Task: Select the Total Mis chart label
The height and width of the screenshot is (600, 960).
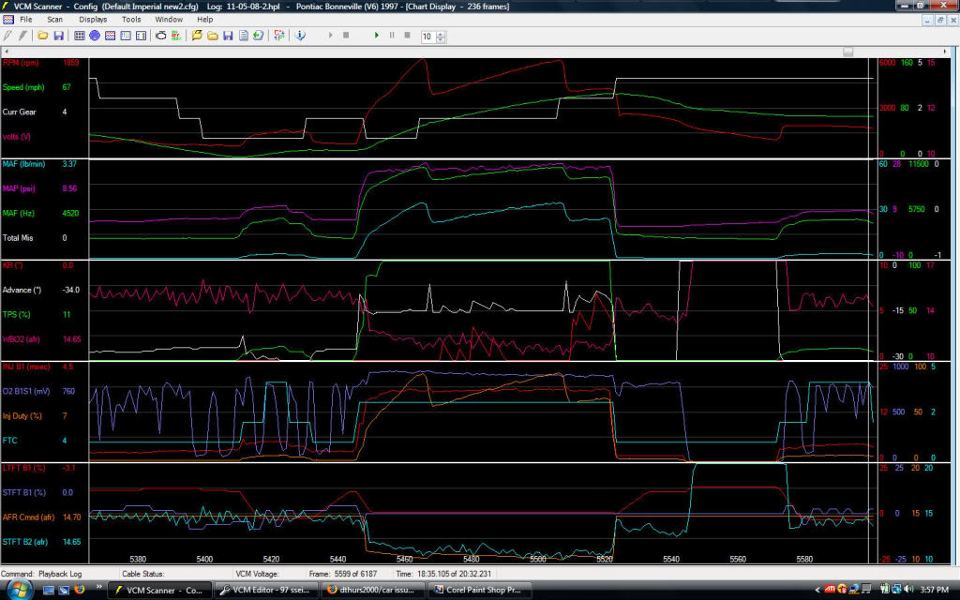Action: [18, 237]
